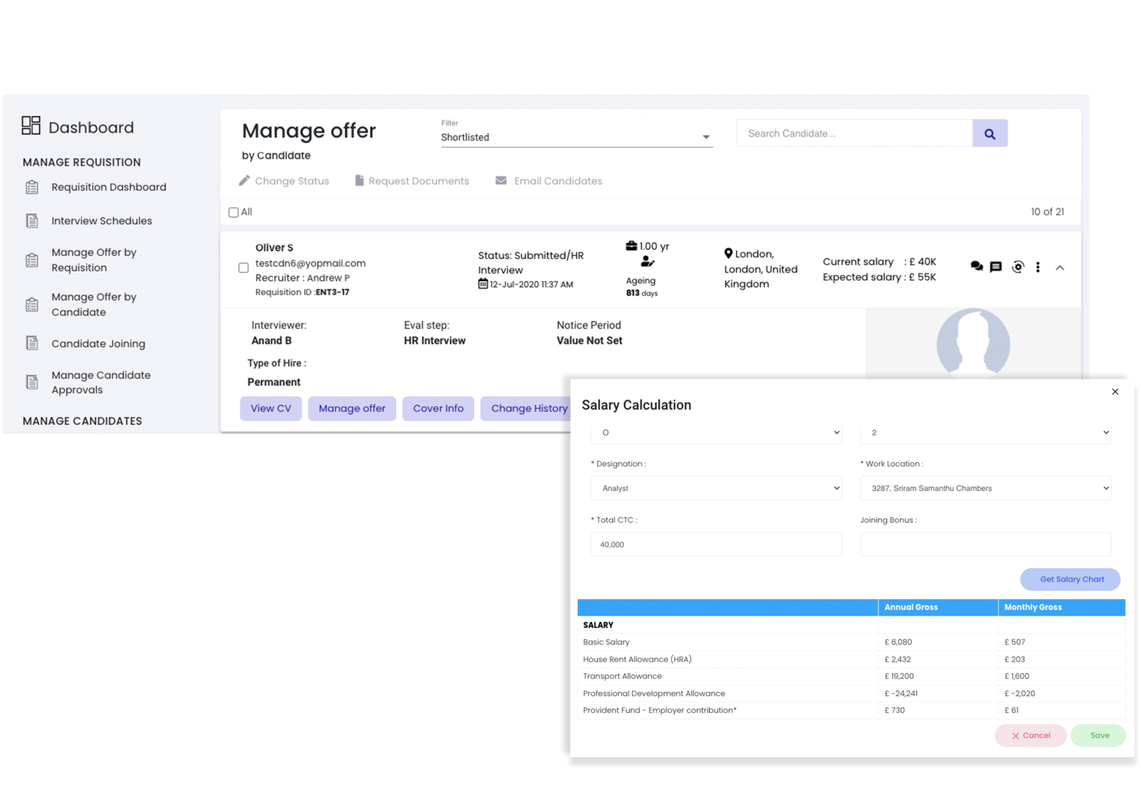Screen dimensions: 1141x806
Task: Open the Shortlisted filter dropdown
Action: 577,137
